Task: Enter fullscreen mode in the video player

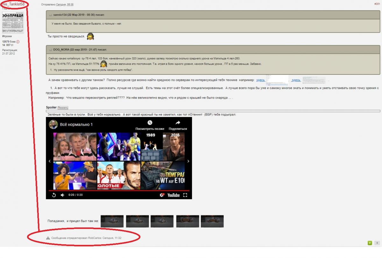Action: (185, 195)
